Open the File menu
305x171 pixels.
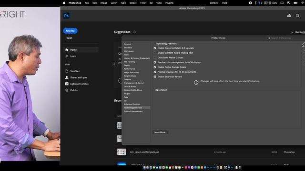click(87, 3)
